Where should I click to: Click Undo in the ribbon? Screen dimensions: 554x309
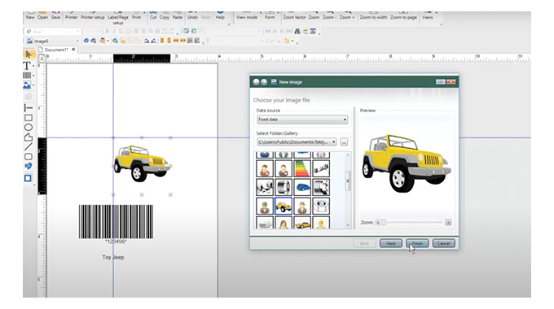click(x=192, y=15)
